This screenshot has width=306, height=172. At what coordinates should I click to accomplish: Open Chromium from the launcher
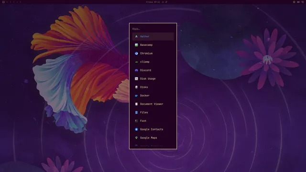pyautogui.click(x=153, y=53)
